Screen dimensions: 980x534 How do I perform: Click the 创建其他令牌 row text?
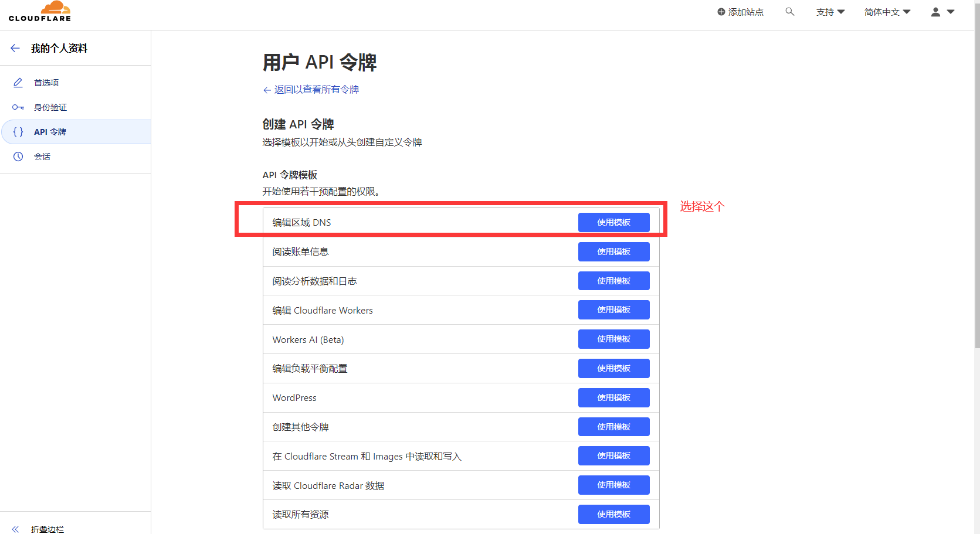[300, 427]
